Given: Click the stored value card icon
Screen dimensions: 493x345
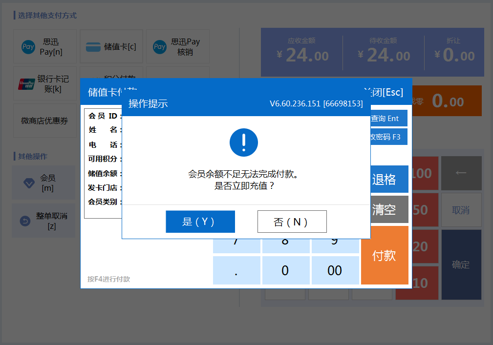Looking at the screenshot, I should point(93,47).
